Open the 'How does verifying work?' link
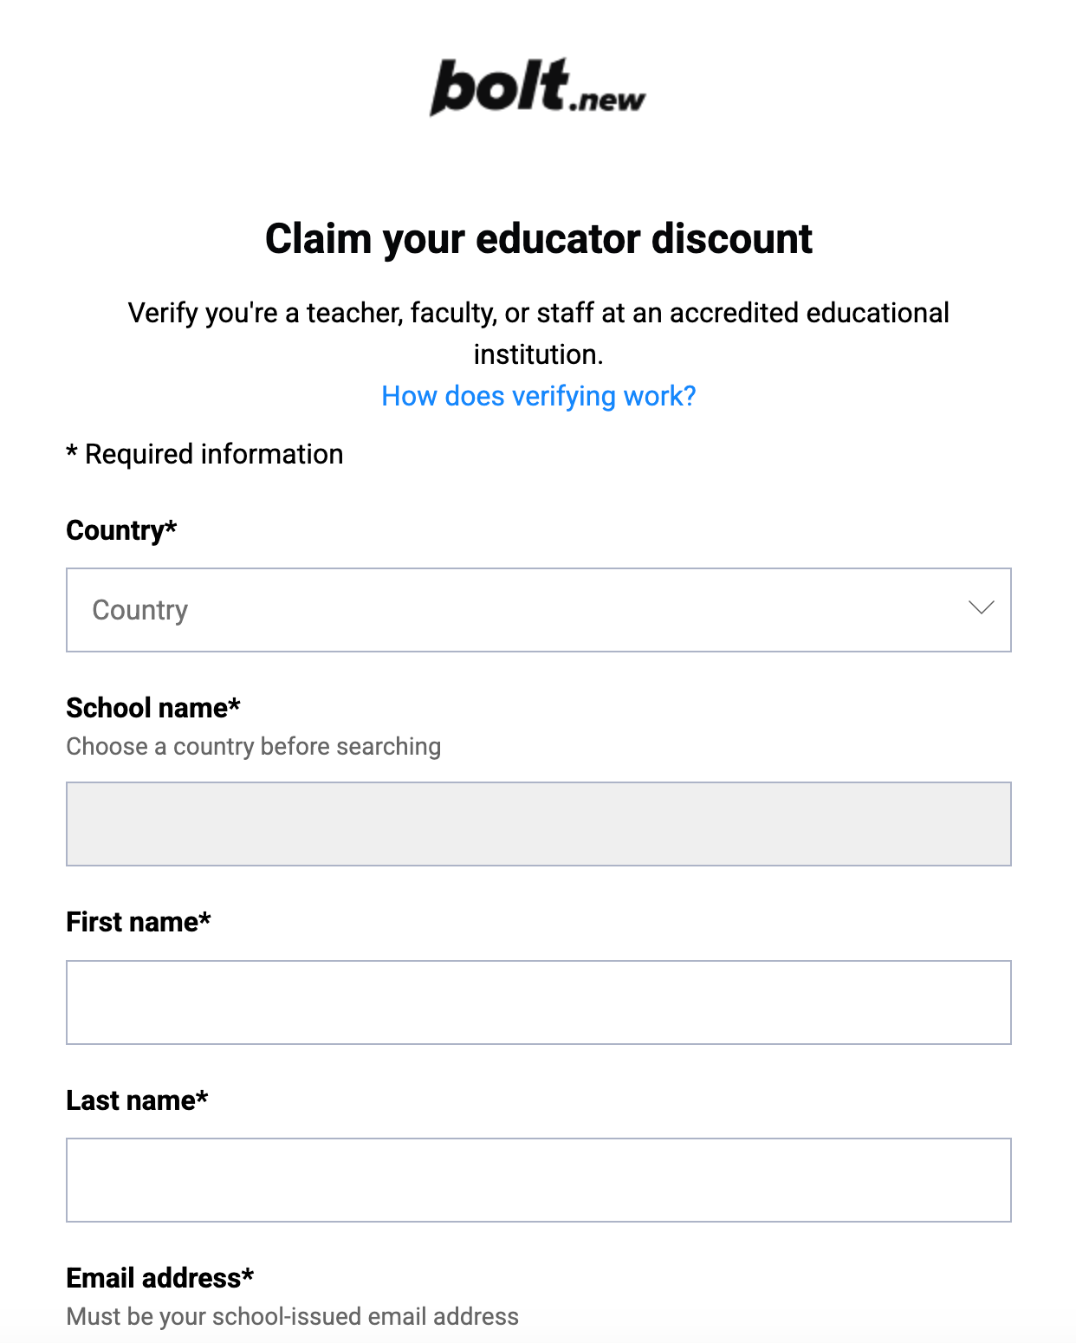 [538, 396]
